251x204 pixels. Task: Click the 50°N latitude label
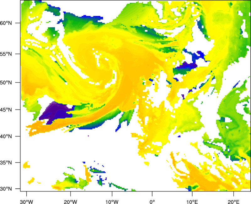tap(6, 83)
